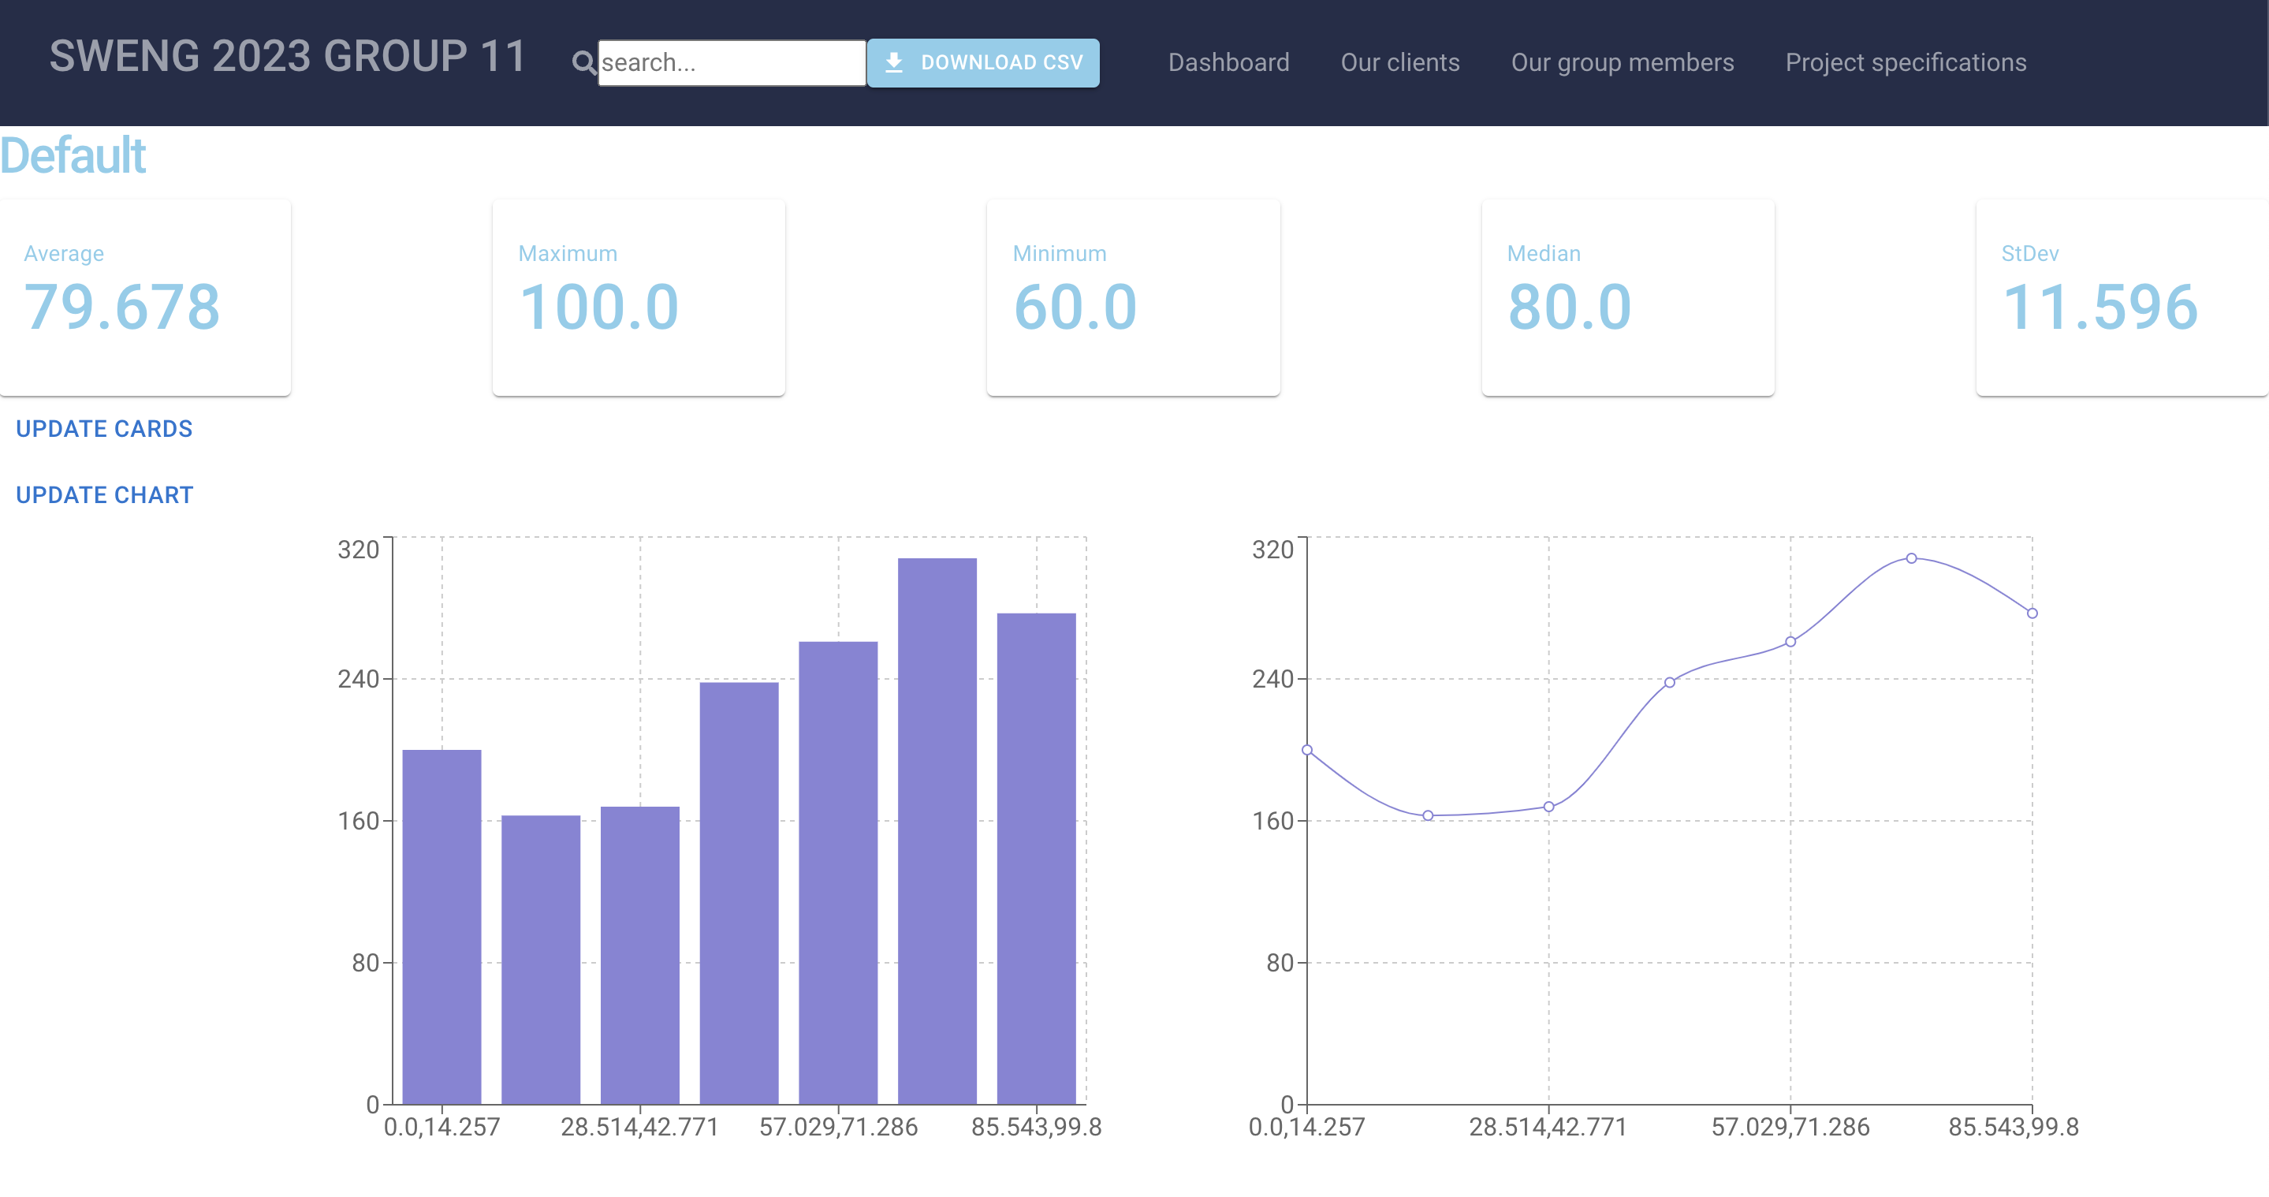The width and height of the screenshot is (2269, 1197).
Task: Open Our group members page
Action: [1622, 62]
